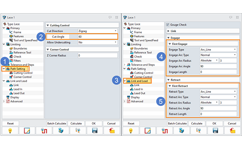
Task: Expand Advanced node in left tree
Action: [4, 101]
